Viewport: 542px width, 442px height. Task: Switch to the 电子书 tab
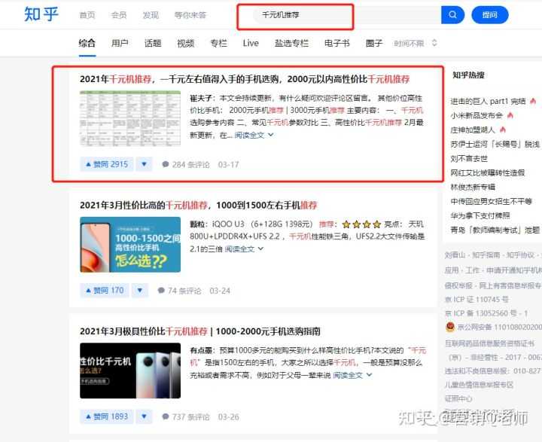click(337, 43)
